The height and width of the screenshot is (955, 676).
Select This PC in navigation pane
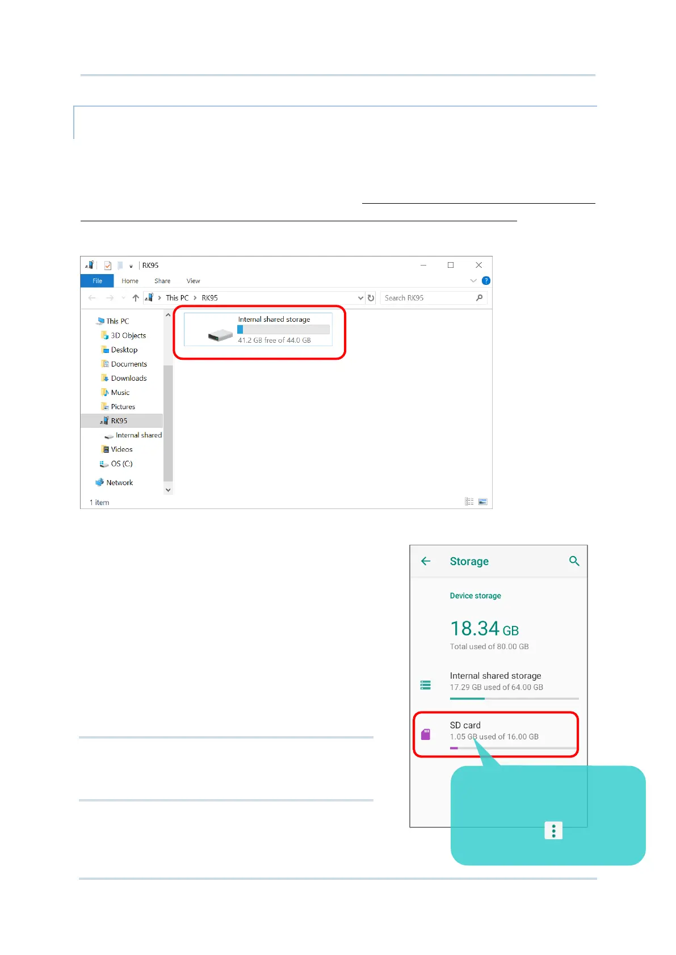click(117, 321)
